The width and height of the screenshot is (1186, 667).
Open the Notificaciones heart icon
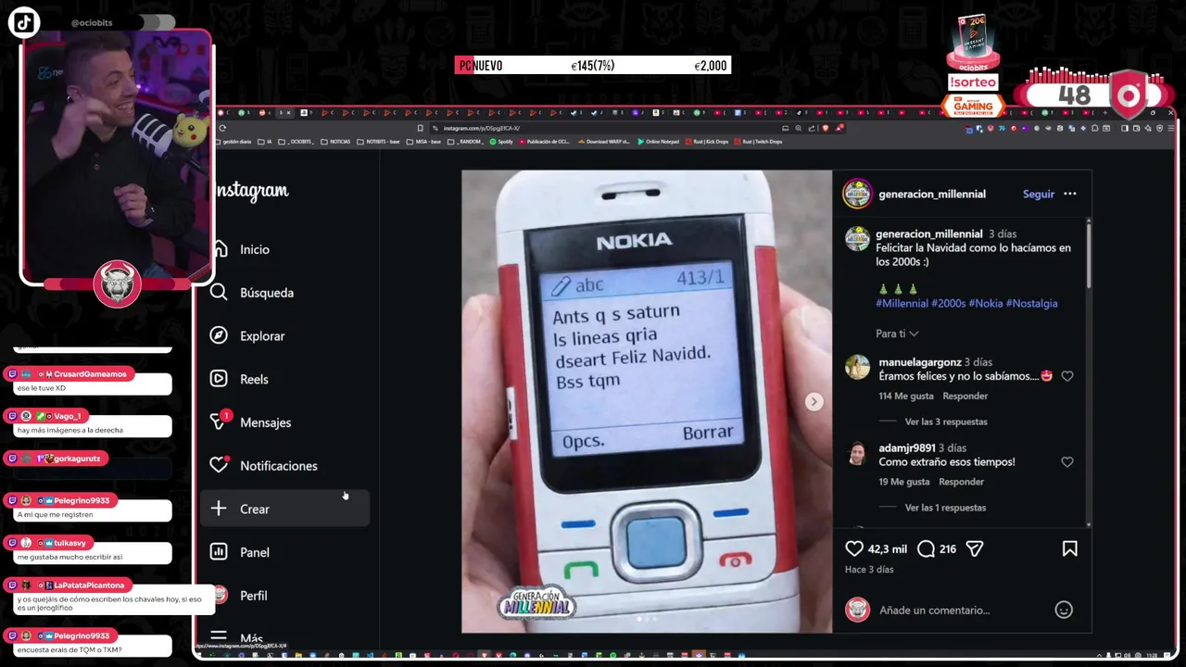click(x=219, y=465)
